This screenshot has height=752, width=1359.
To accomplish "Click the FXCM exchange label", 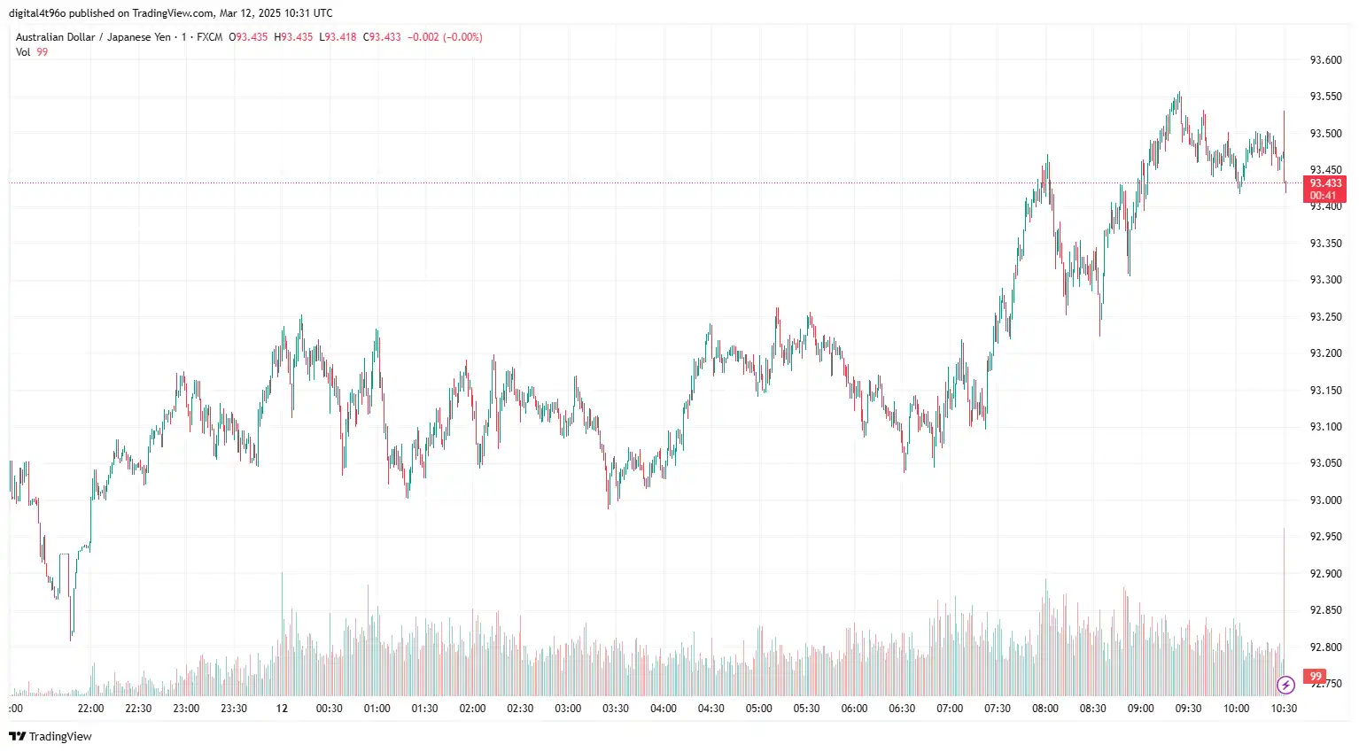I will (x=210, y=37).
